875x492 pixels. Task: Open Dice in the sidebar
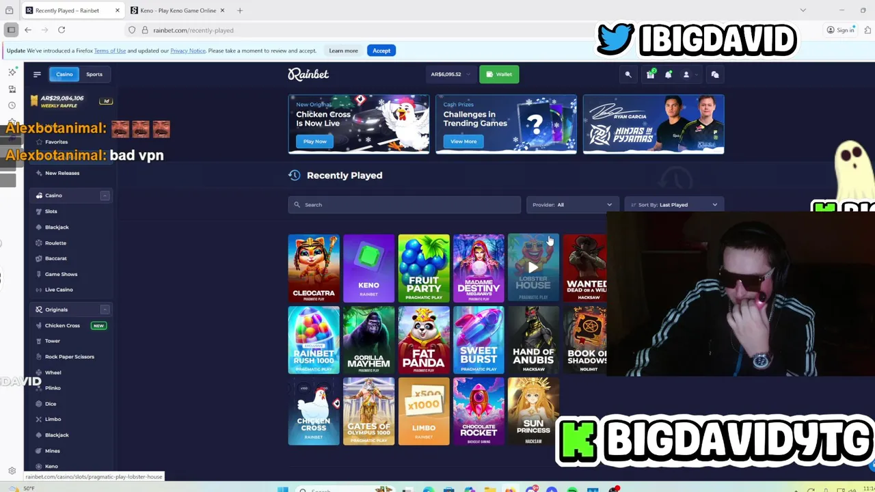point(51,404)
